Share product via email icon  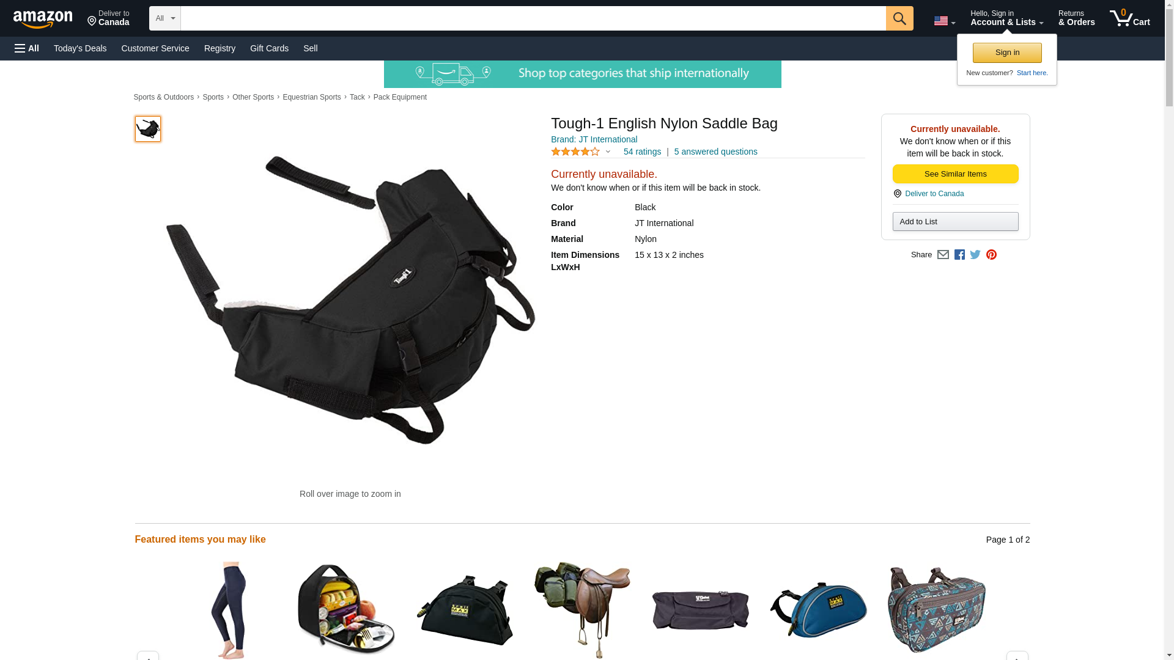tap(943, 255)
